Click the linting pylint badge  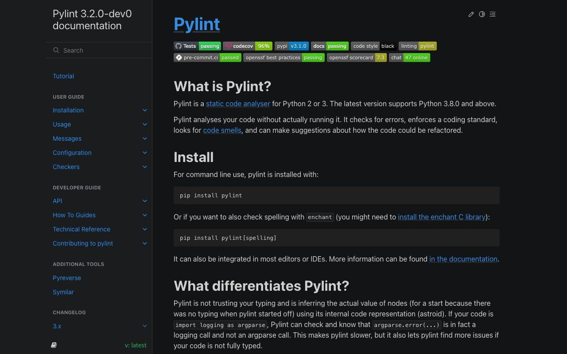418,46
